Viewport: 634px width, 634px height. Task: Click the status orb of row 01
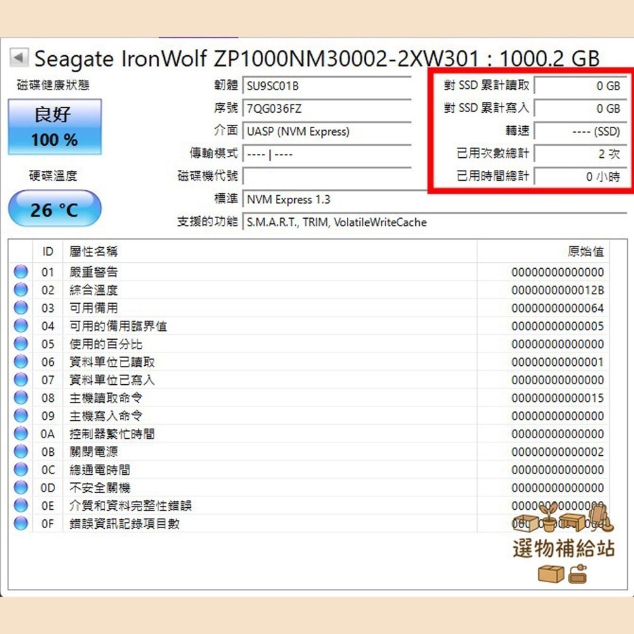(x=21, y=272)
